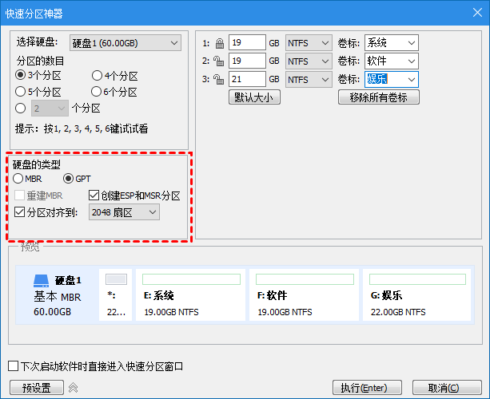490x399 pixels.
Task: Open the 2048 扇区 alignment dropdown
Action: point(124,212)
